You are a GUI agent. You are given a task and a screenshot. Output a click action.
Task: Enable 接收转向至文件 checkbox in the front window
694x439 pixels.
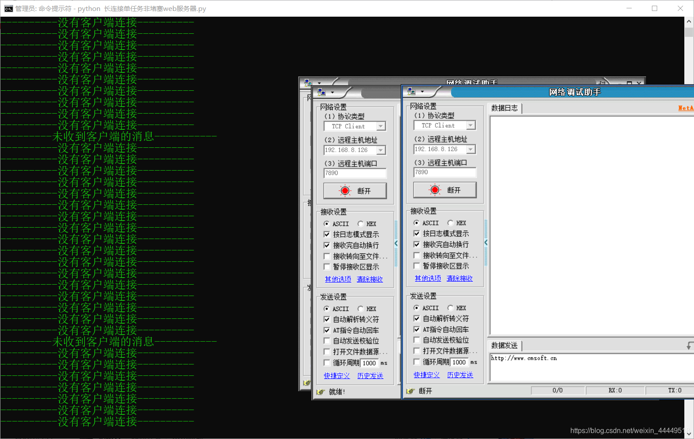(417, 255)
